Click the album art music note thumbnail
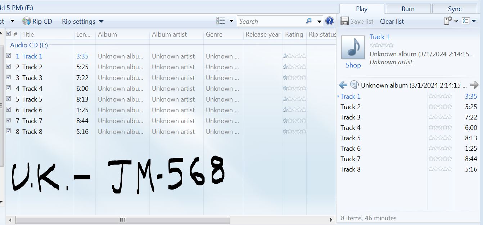Screen dimensions: 483x225 (x=353, y=47)
